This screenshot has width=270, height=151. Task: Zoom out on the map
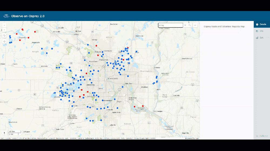point(4,30)
